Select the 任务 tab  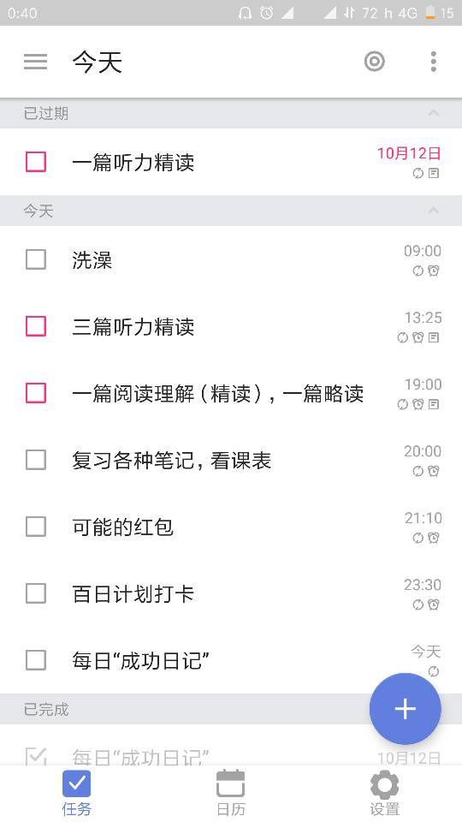pos(76,792)
